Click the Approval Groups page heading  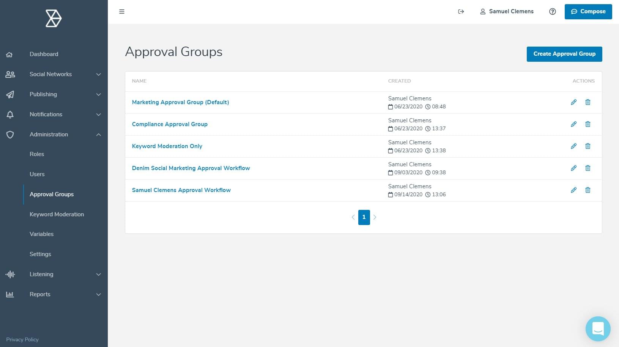click(174, 52)
